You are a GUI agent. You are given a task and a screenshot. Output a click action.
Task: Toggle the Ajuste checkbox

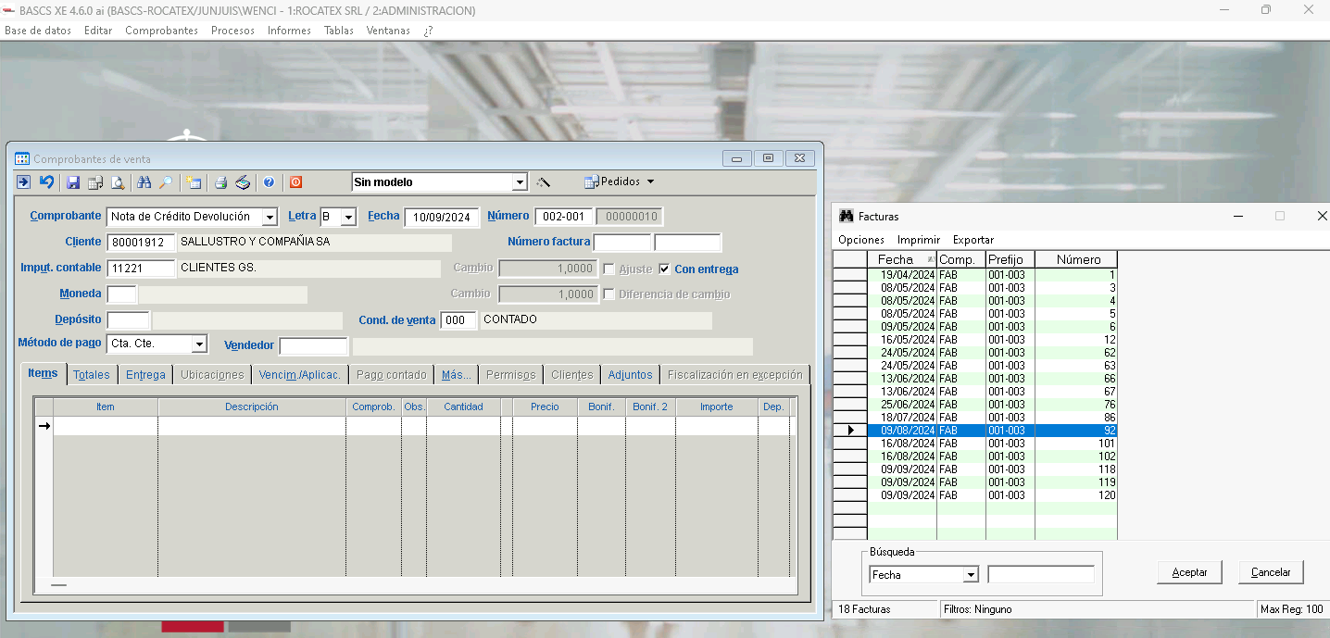tap(609, 269)
